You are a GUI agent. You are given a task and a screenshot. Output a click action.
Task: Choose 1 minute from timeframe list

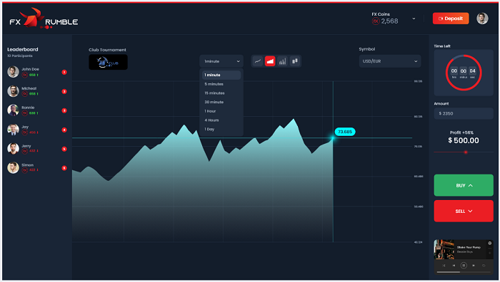tap(221, 75)
